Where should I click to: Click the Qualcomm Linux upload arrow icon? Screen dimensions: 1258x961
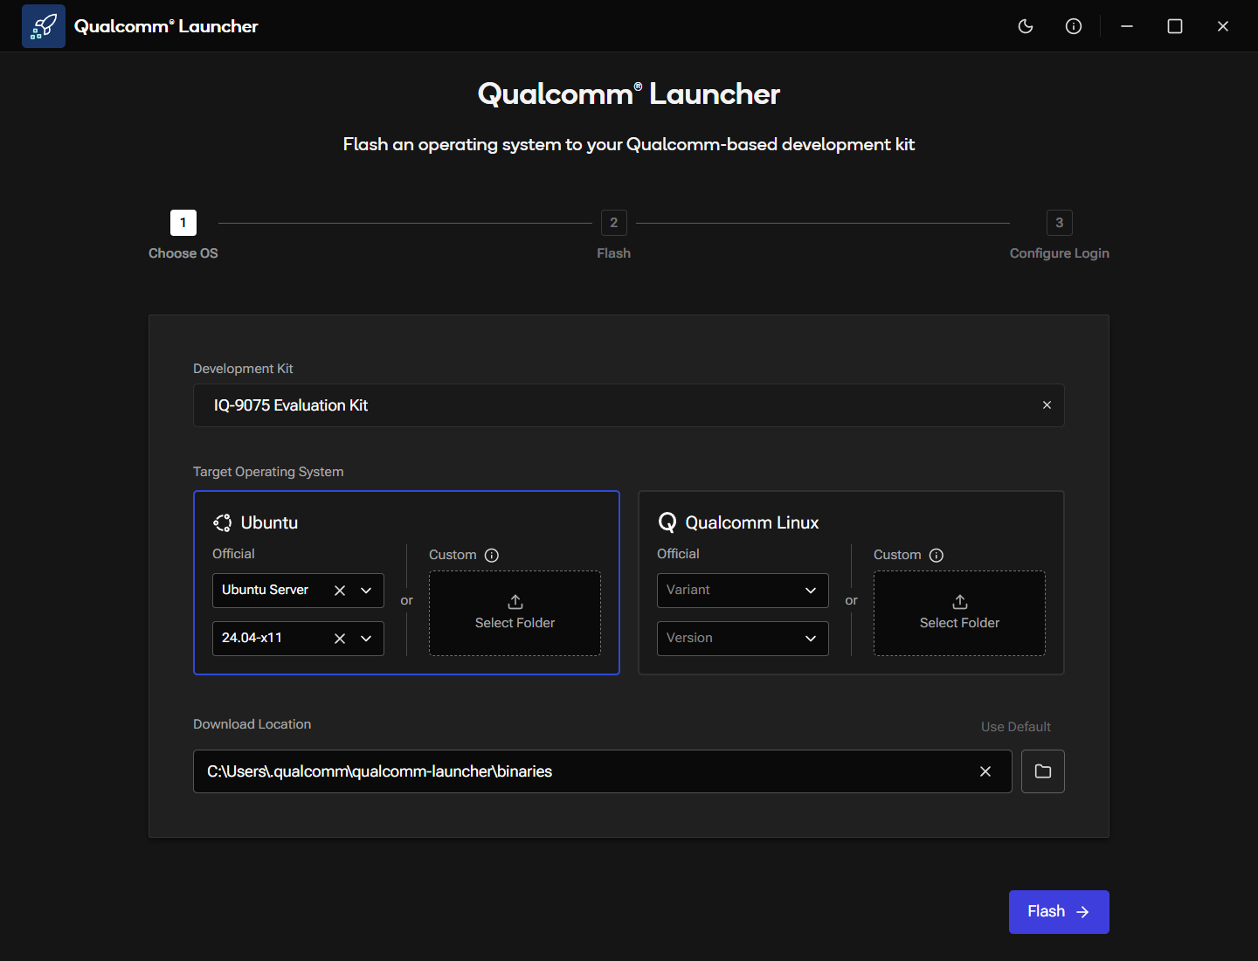tap(960, 602)
